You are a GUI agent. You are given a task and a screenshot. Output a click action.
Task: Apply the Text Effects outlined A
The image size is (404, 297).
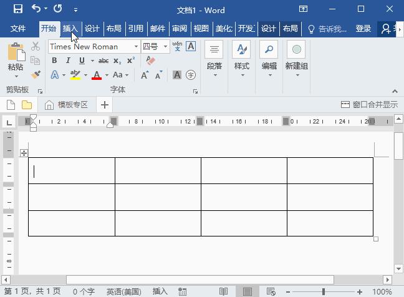pos(55,75)
